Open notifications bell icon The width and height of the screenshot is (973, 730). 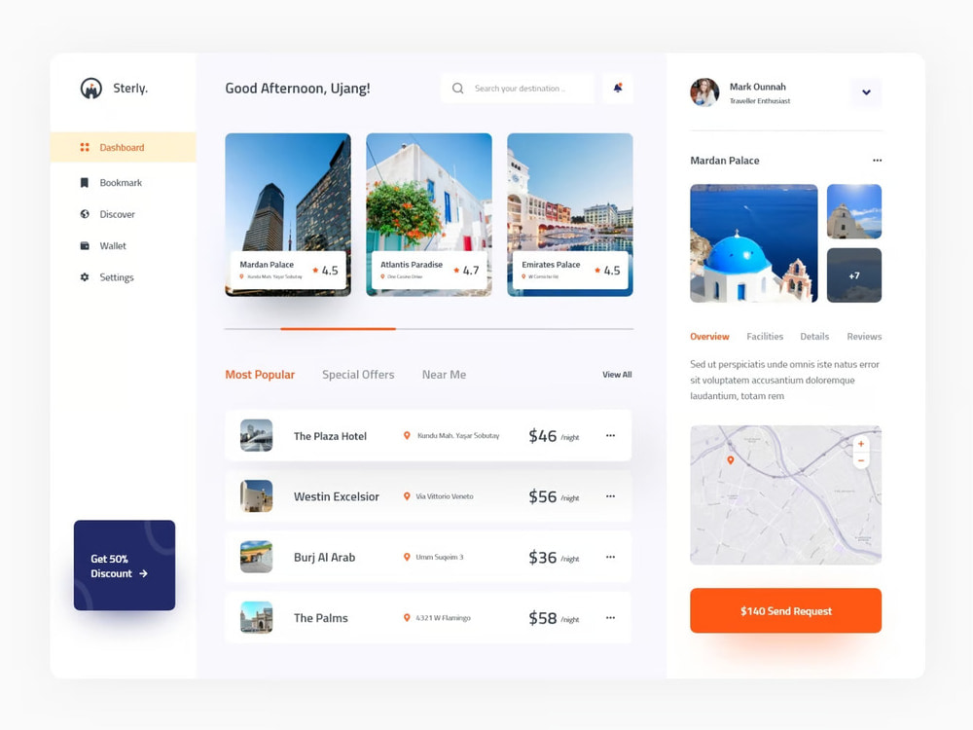(618, 88)
